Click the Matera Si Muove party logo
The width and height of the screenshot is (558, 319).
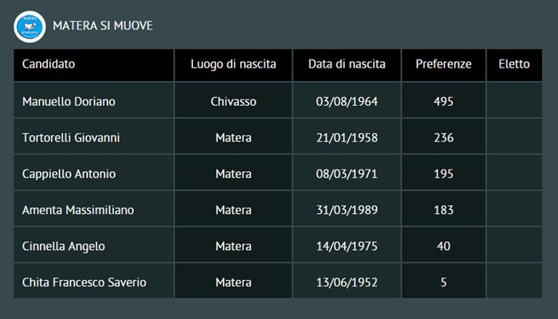click(x=29, y=26)
